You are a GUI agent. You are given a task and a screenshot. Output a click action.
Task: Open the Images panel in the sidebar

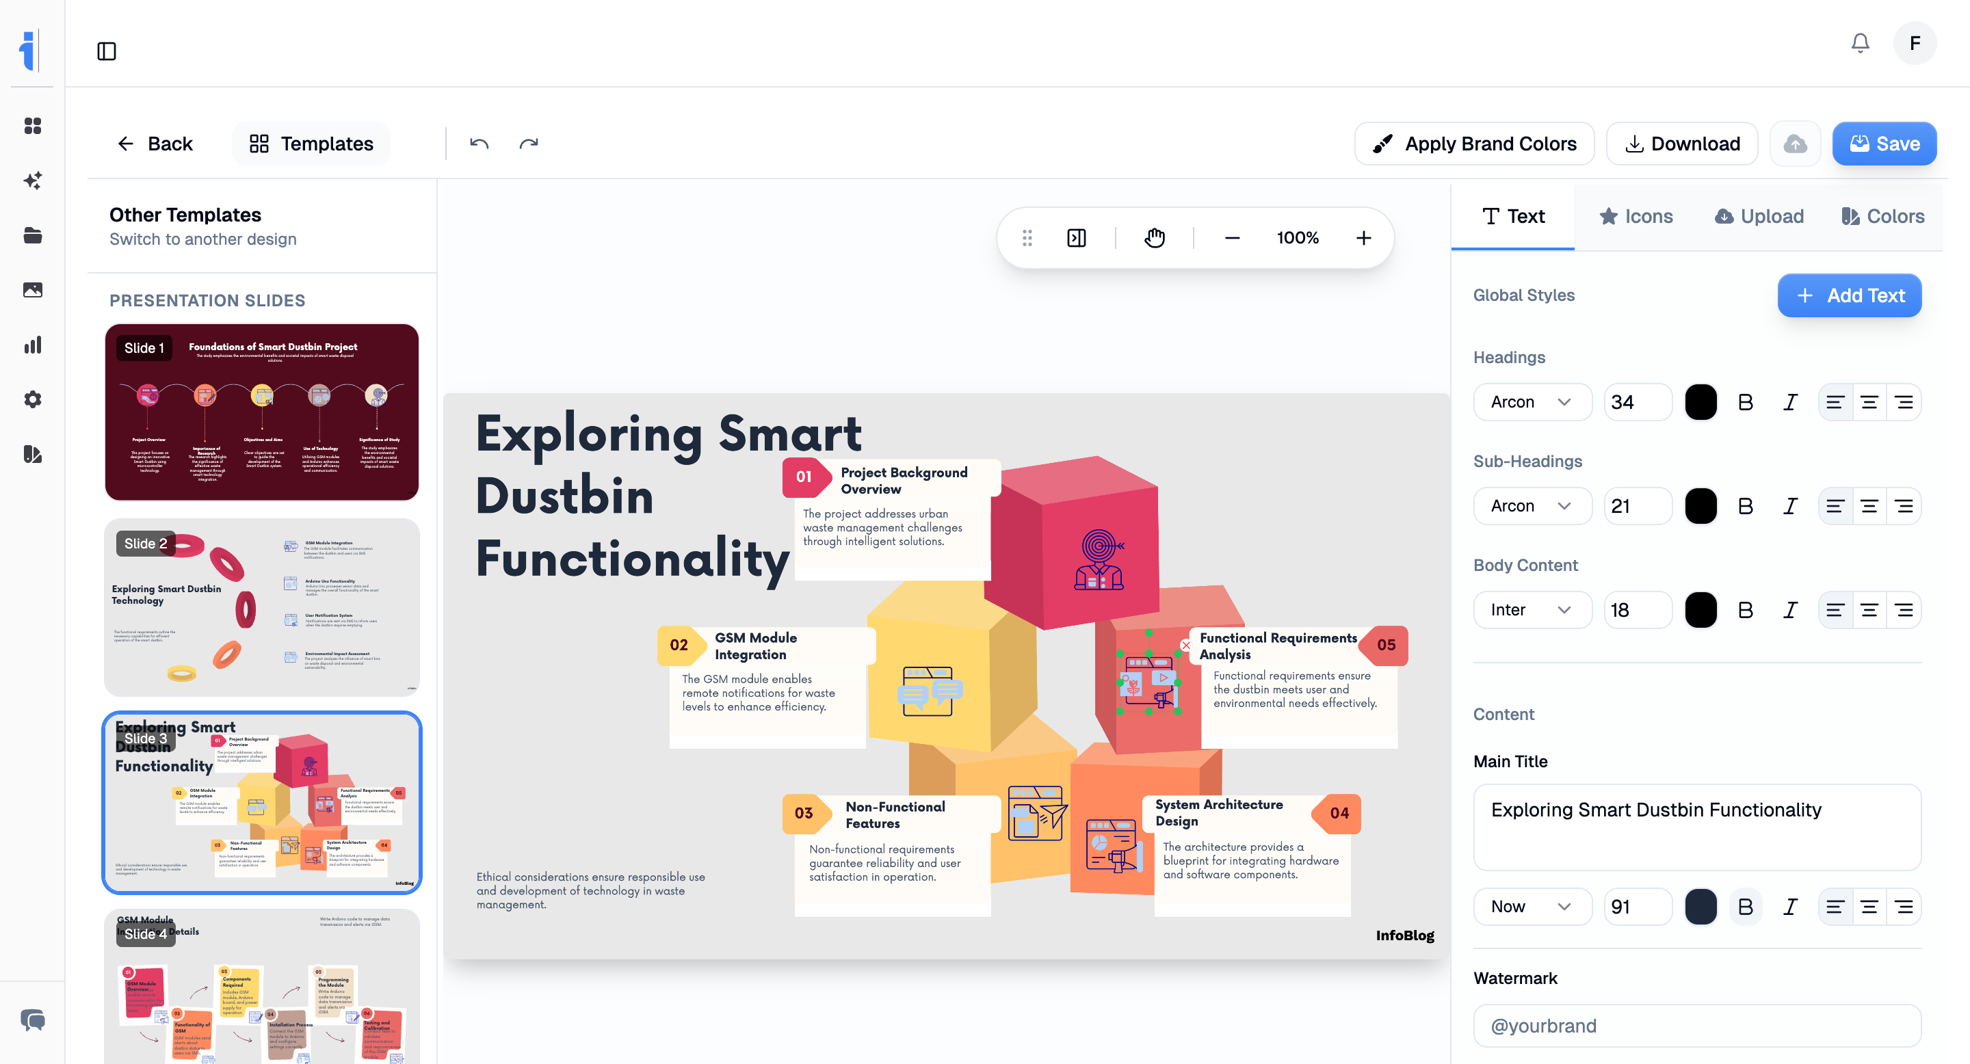pyautogui.click(x=32, y=290)
